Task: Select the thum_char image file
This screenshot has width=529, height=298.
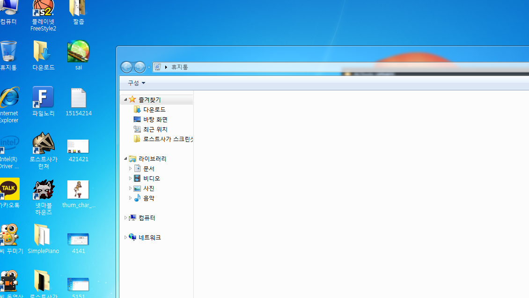Action: [x=79, y=194]
